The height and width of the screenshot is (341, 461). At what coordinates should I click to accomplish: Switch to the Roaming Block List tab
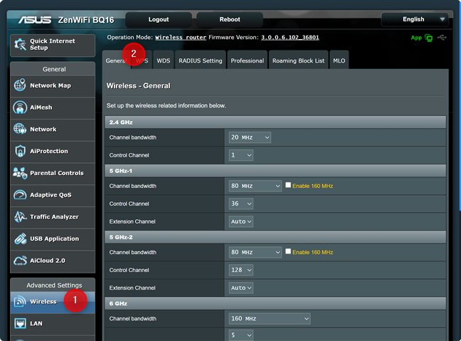pos(298,61)
